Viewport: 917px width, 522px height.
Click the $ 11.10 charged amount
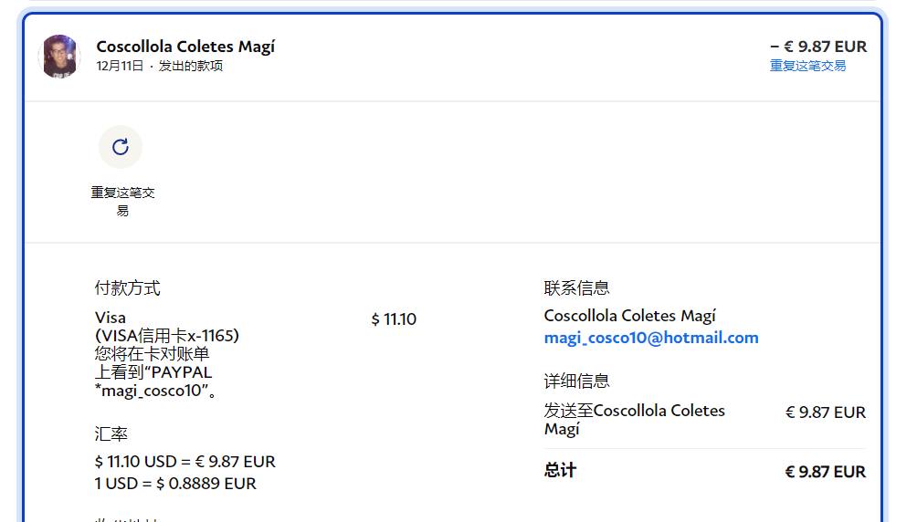(x=394, y=319)
